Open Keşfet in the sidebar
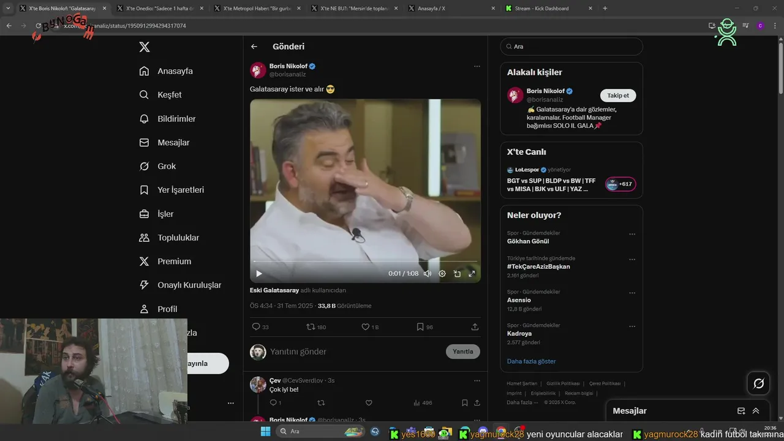784x441 pixels. coord(160,95)
